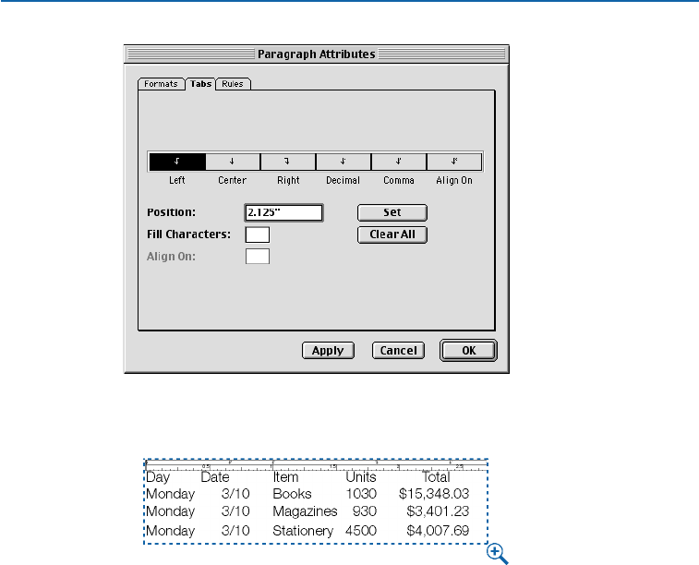Confirm with the OK button
Viewport: 699px width, 565px height.
(x=468, y=351)
